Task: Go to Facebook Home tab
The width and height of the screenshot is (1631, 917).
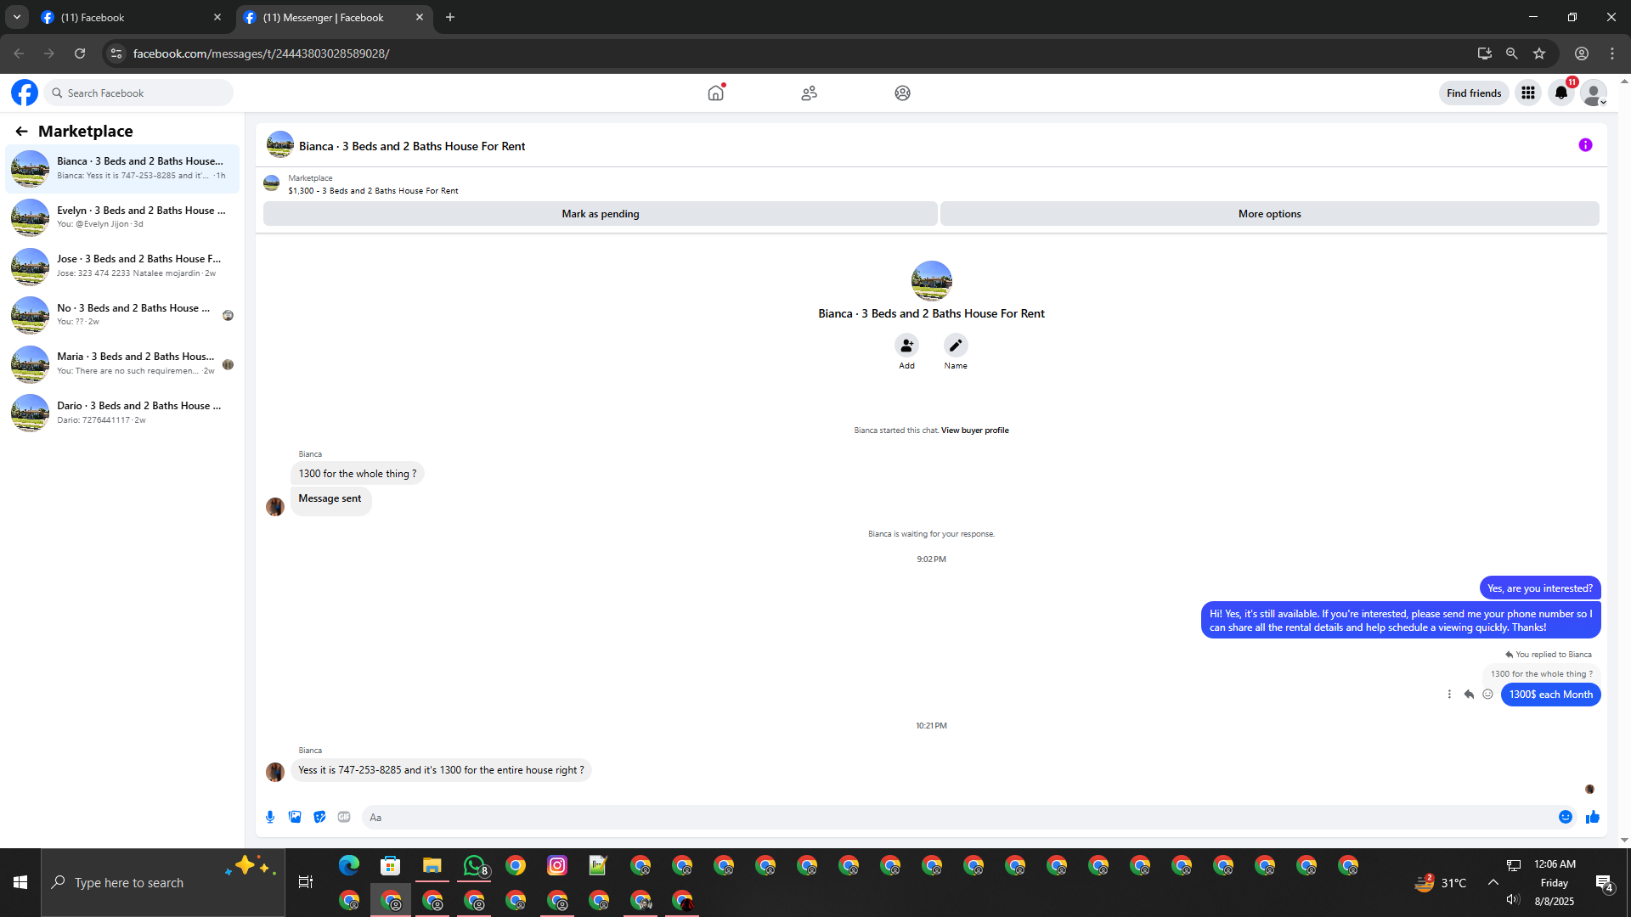Action: (x=716, y=93)
